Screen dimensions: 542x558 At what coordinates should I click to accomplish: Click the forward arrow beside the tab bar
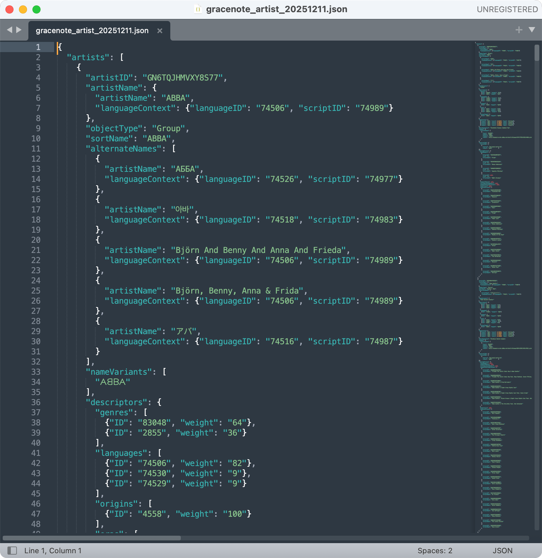(19, 30)
